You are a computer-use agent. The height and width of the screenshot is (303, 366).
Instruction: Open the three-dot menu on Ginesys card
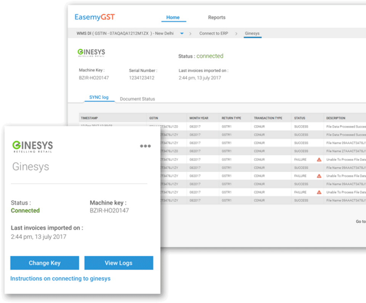(x=145, y=146)
